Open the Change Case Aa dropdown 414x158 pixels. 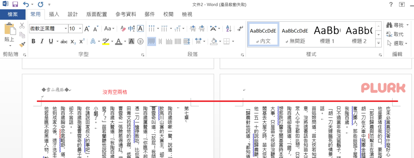point(109,29)
